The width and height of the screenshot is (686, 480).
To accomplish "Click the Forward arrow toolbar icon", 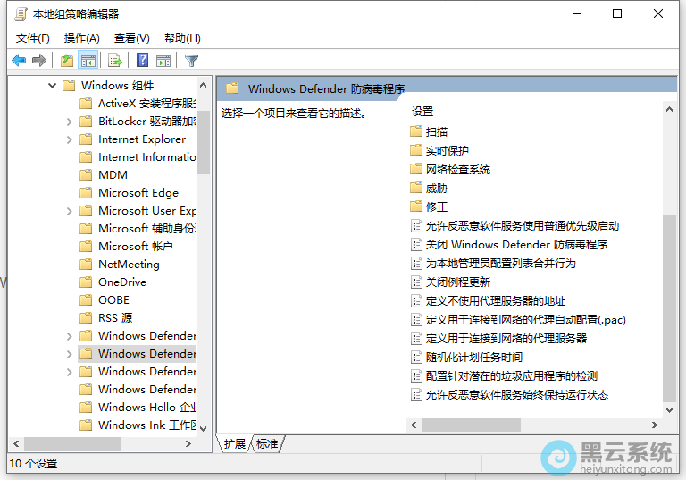I will point(38,61).
